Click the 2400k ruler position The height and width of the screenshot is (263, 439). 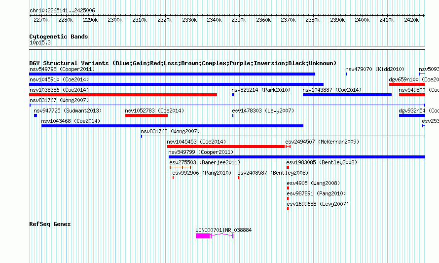[362, 20]
